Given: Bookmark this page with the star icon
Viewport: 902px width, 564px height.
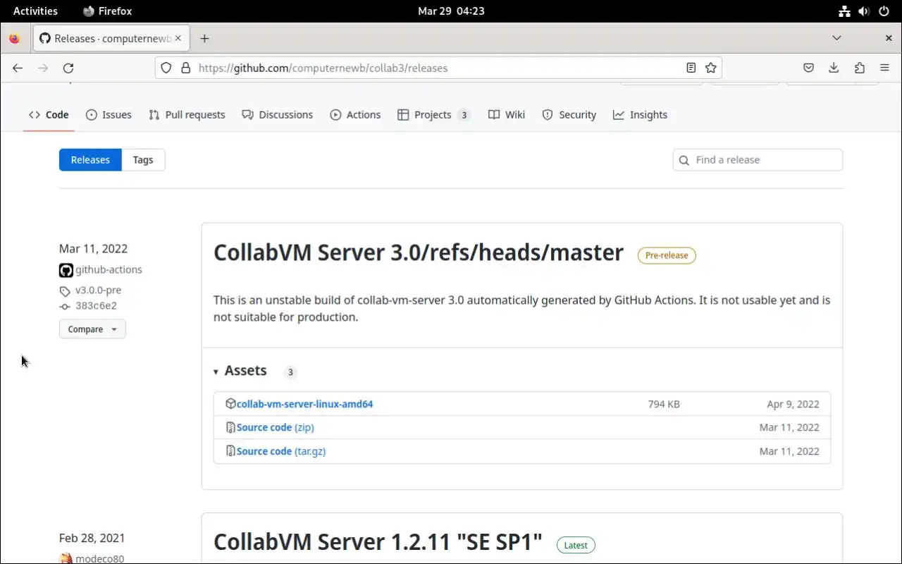Looking at the screenshot, I should 711,68.
